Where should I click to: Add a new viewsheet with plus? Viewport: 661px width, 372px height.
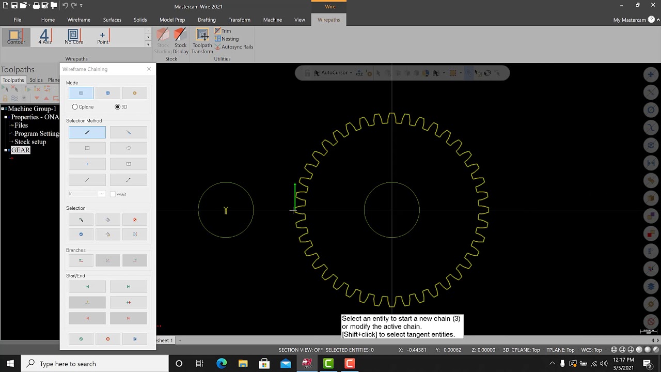[x=180, y=340]
